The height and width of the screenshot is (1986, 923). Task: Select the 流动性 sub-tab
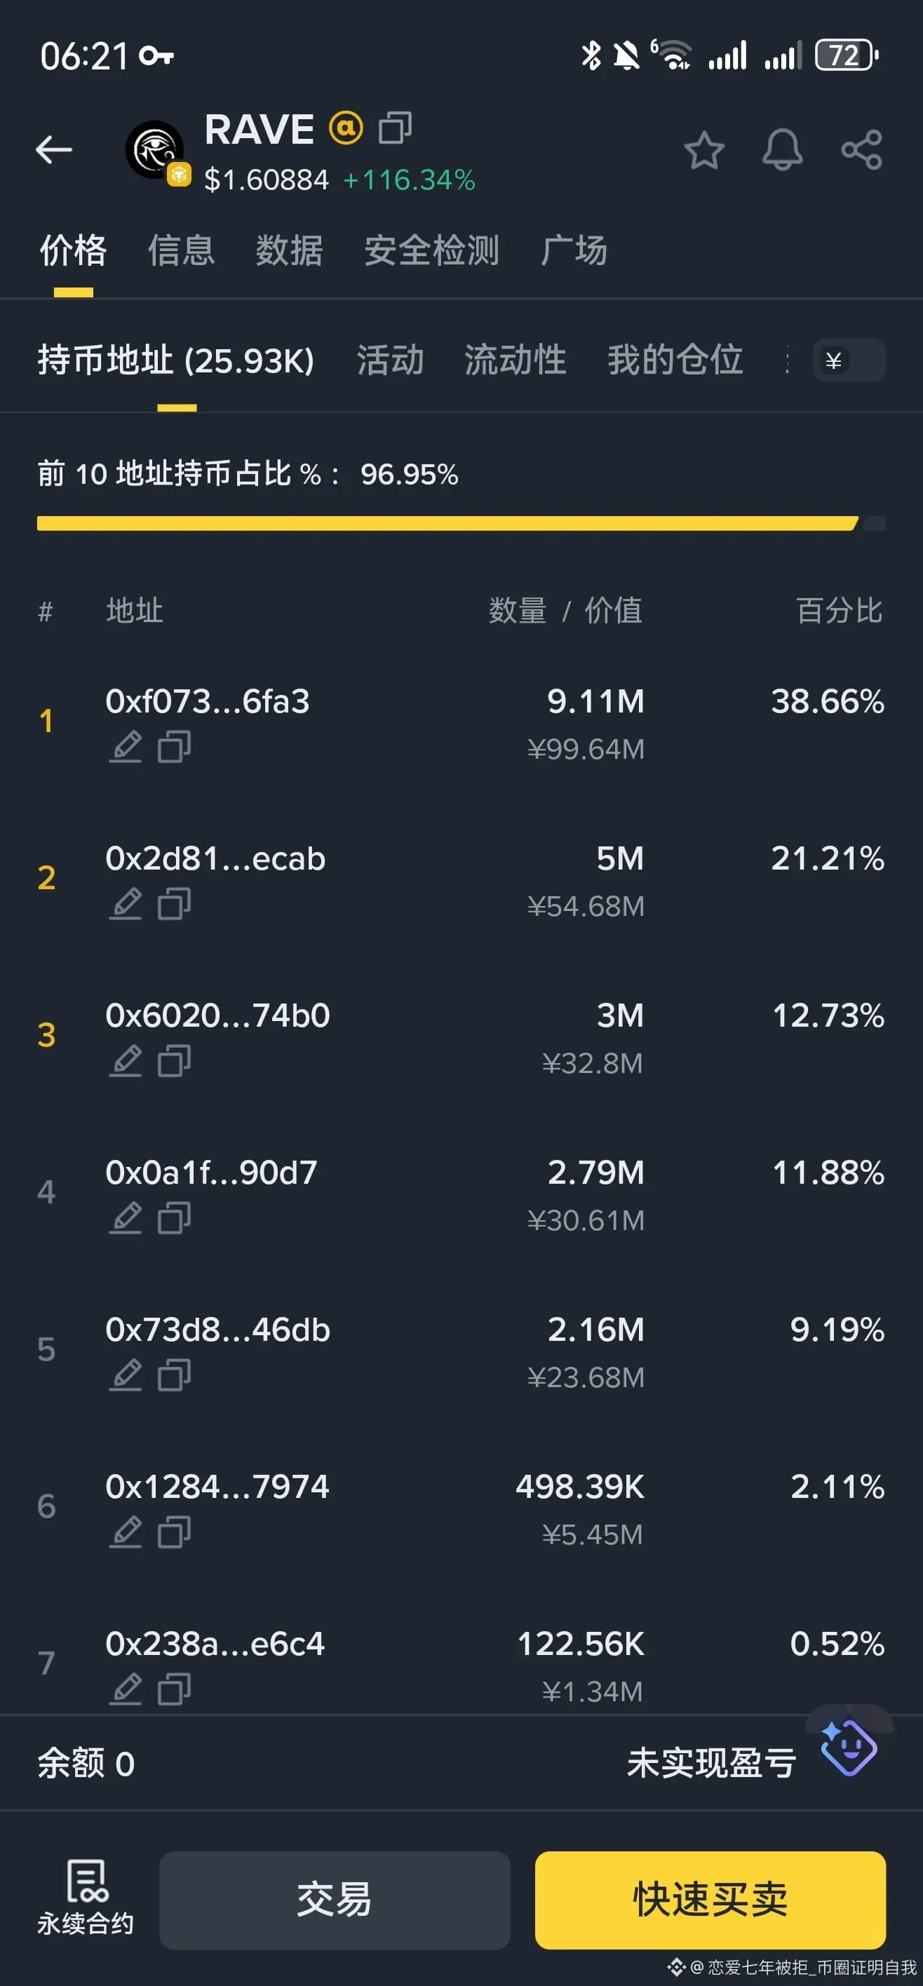[515, 360]
